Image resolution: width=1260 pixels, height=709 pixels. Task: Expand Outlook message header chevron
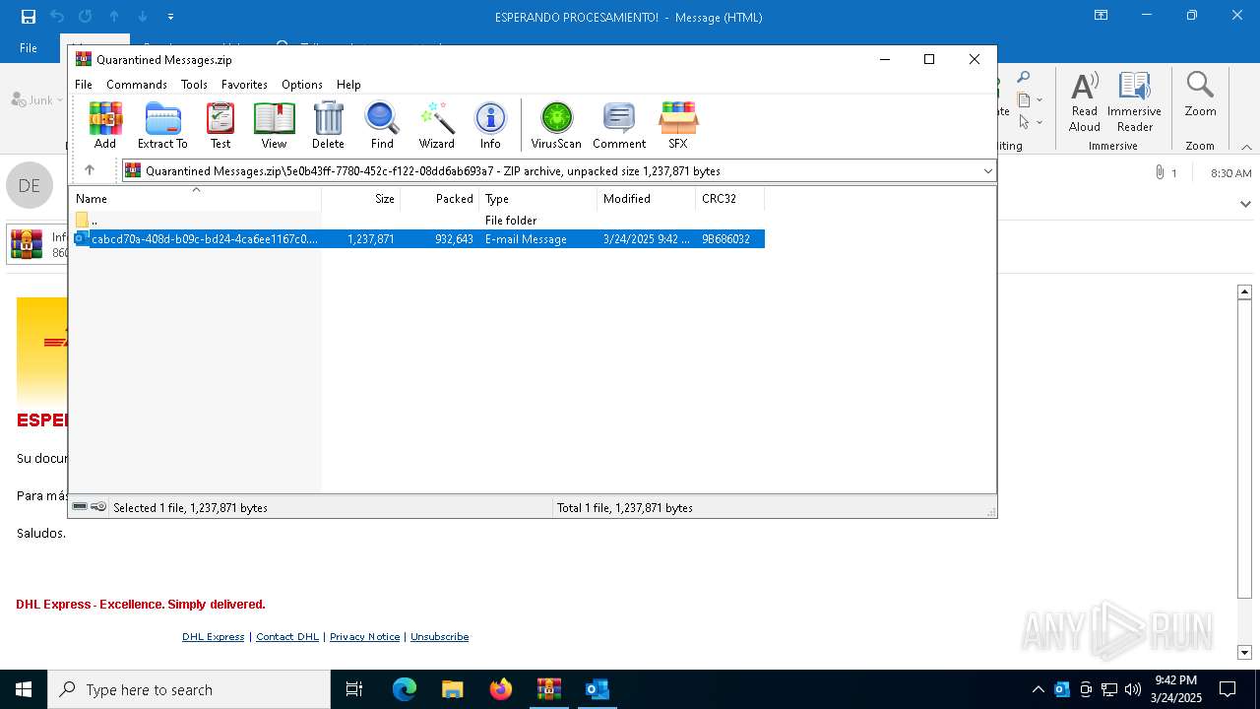tap(1245, 205)
